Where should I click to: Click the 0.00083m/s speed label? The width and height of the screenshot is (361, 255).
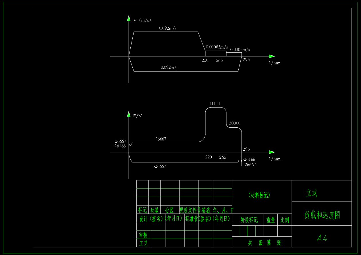pos(217,47)
